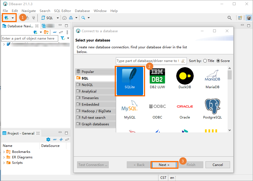Switch to the Database Navigator tab
The width and height of the screenshot is (253, 181).
click(x=20, y=26)
